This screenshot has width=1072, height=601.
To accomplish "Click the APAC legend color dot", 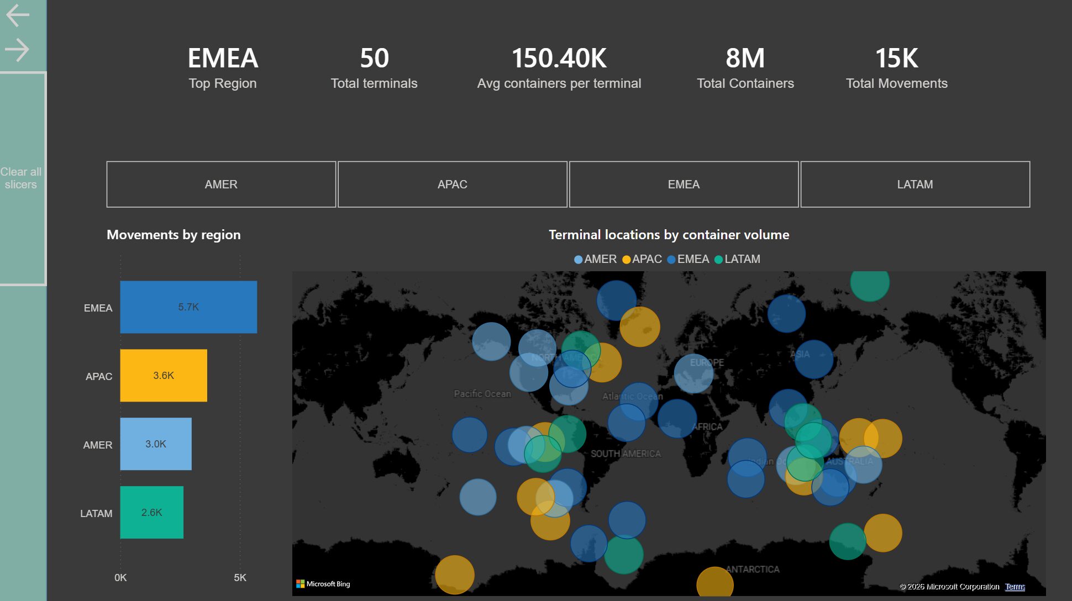I will tap(626, 260).
